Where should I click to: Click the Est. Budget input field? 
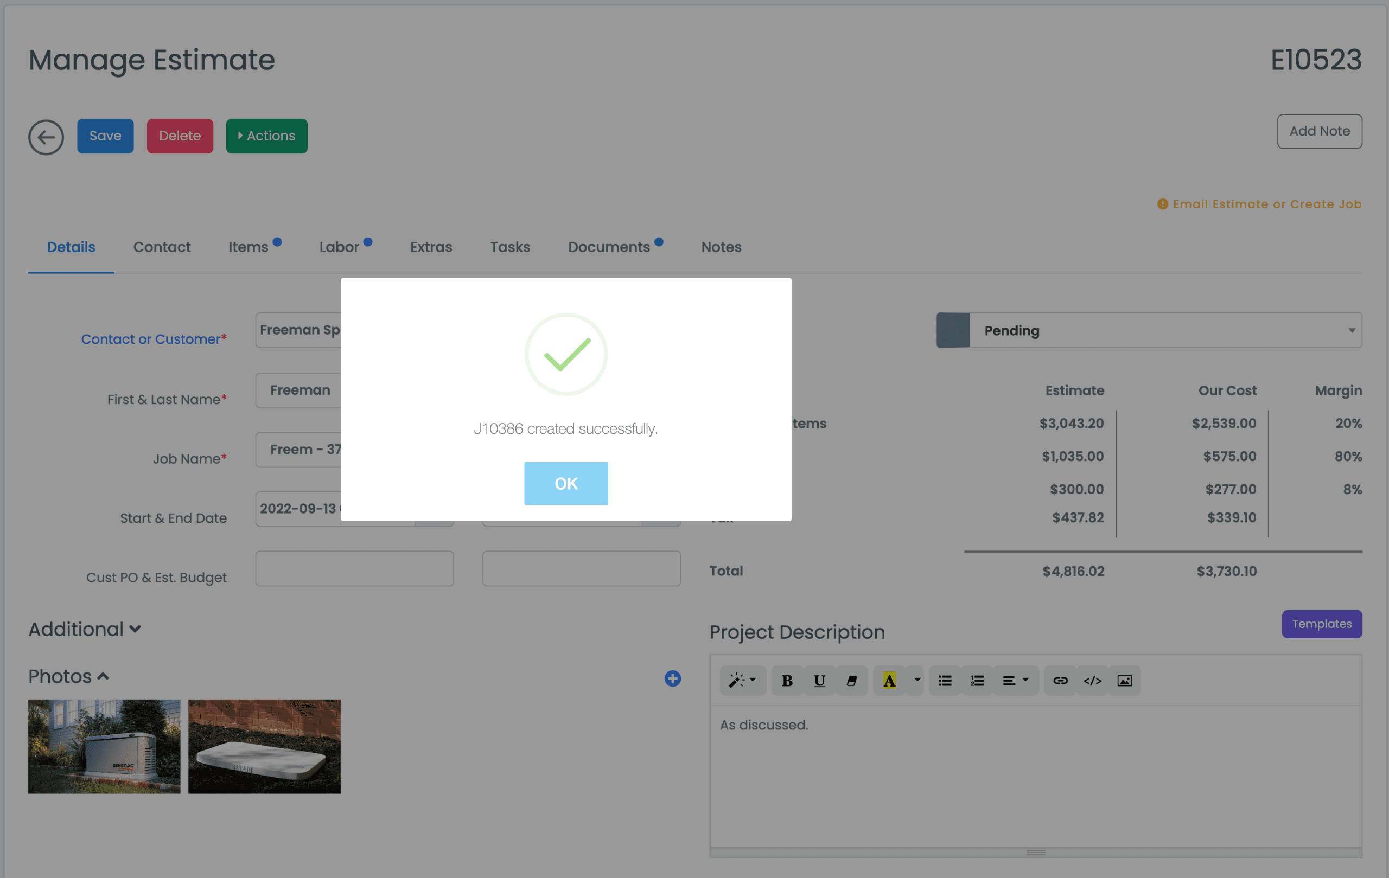pyautogui.click(x=582, y=568)
